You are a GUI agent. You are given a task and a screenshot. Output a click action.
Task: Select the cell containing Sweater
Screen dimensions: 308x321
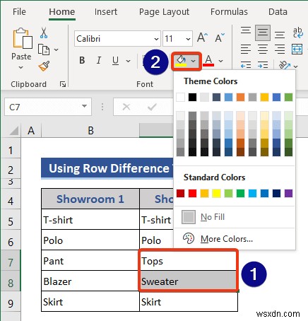click(x=188, y=281)
